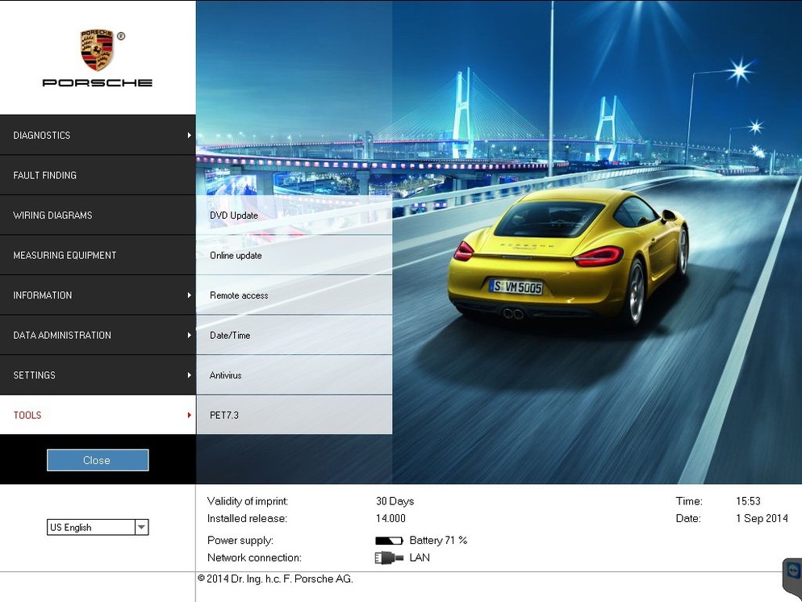This screenshot has height=602, width=802.
Task: Click the 'Installed release:' label
Action: [247, 518]
